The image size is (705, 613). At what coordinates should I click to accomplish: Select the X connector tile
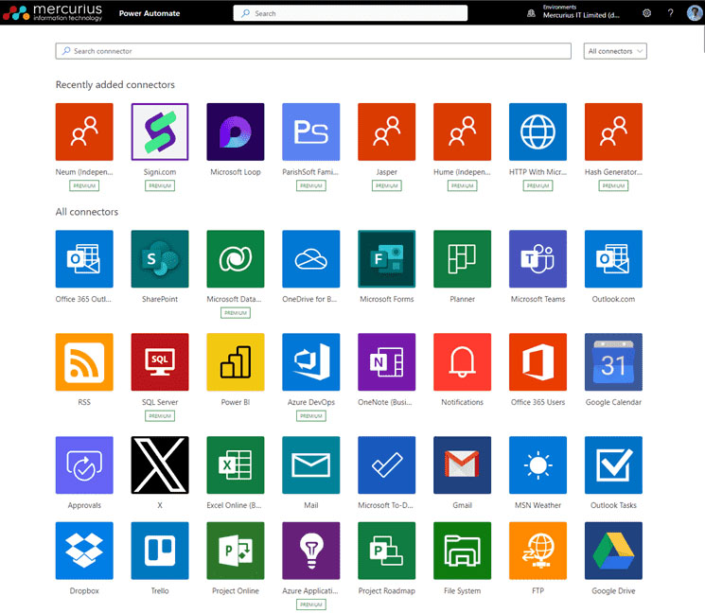pos(160,465)
